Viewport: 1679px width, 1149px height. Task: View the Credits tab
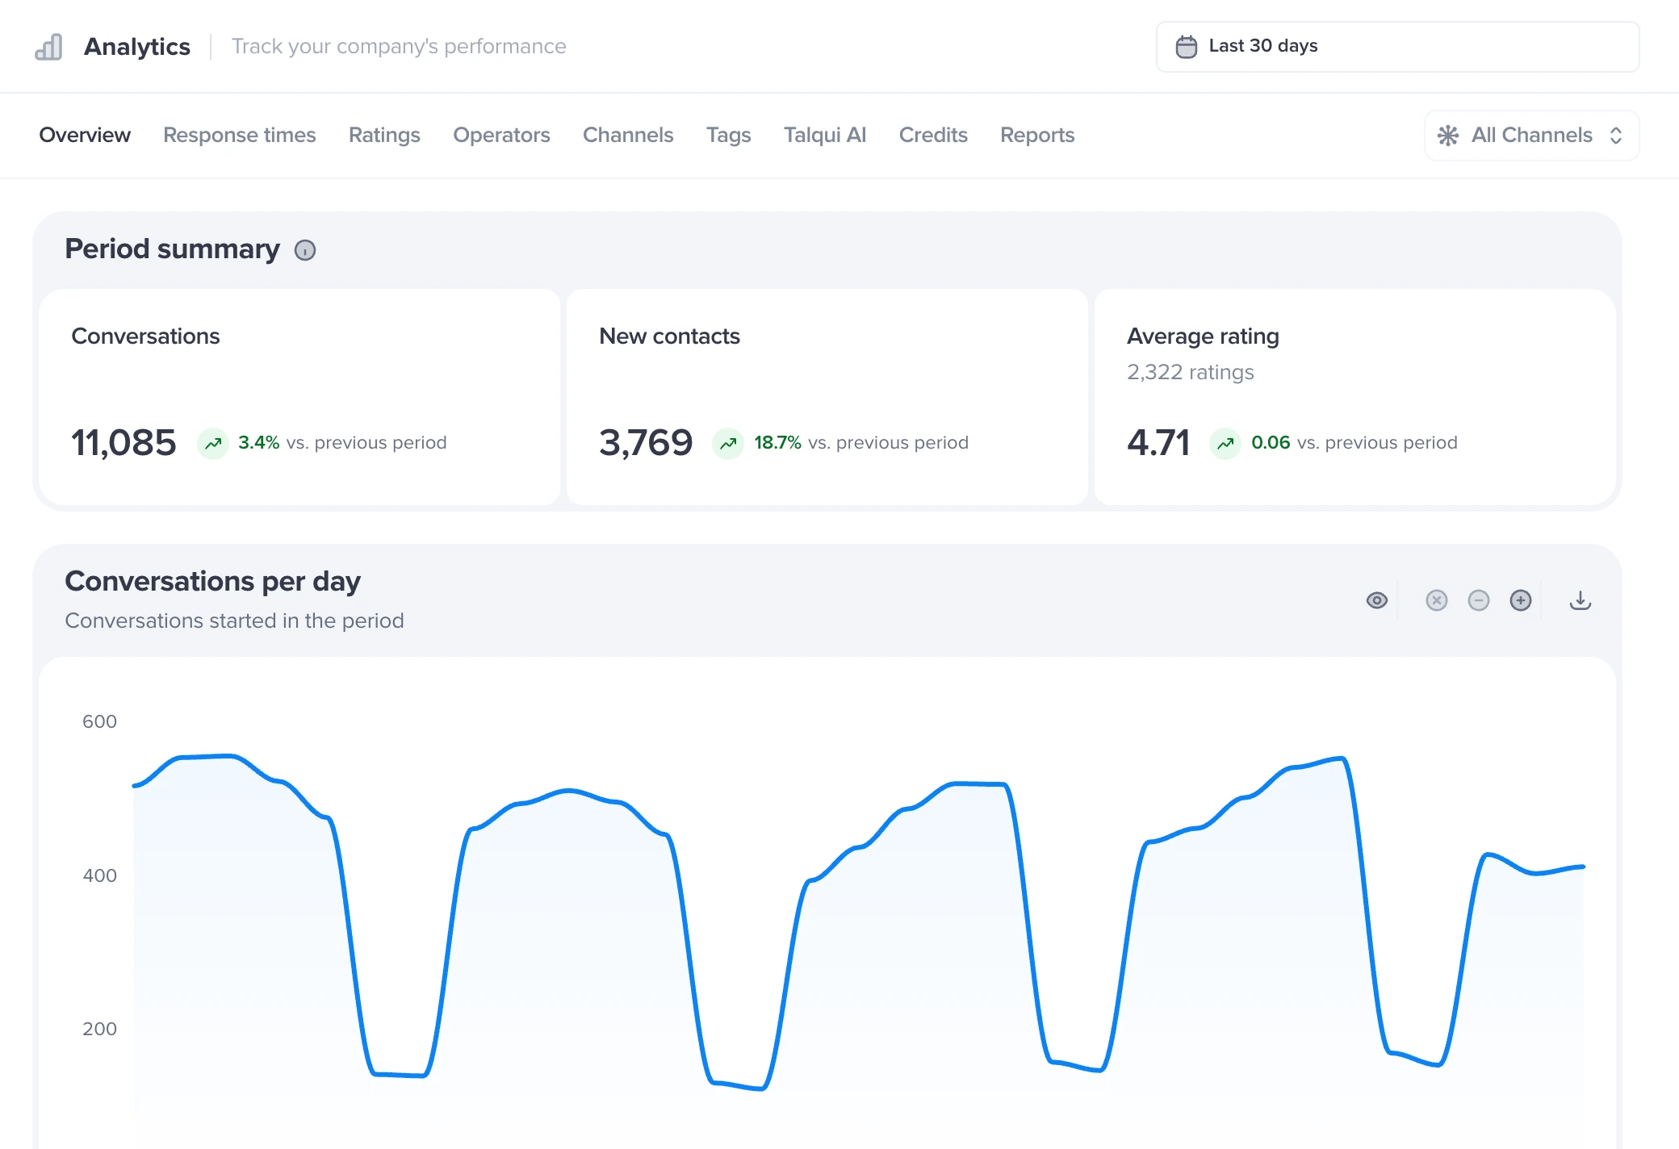coord(933,135)
